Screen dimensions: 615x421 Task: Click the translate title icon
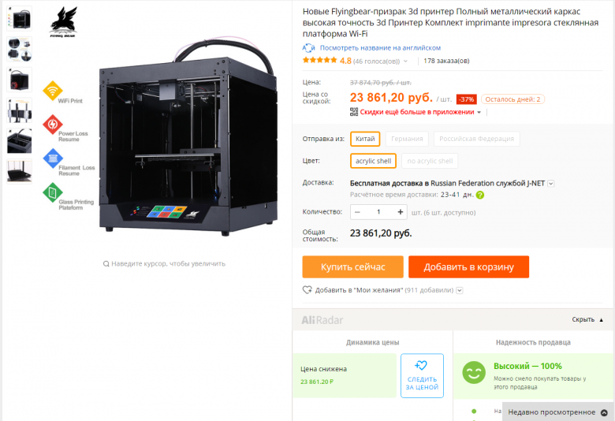pos(308,48)
